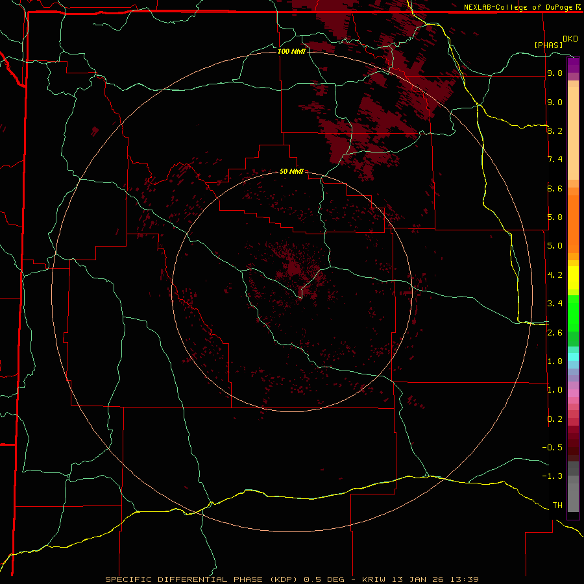Click the purple top segment of the color bar
The image size is (584, 584).
[573, 65]
